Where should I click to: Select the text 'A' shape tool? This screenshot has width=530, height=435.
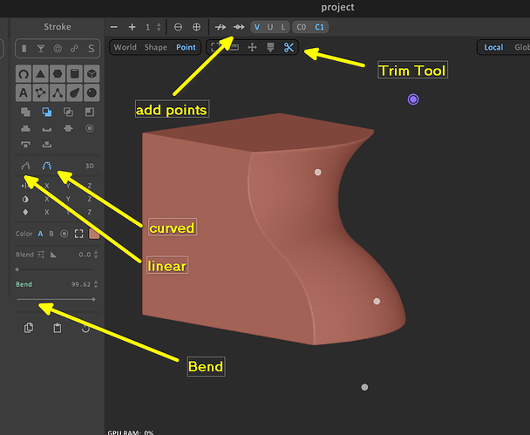pos(24,92)
